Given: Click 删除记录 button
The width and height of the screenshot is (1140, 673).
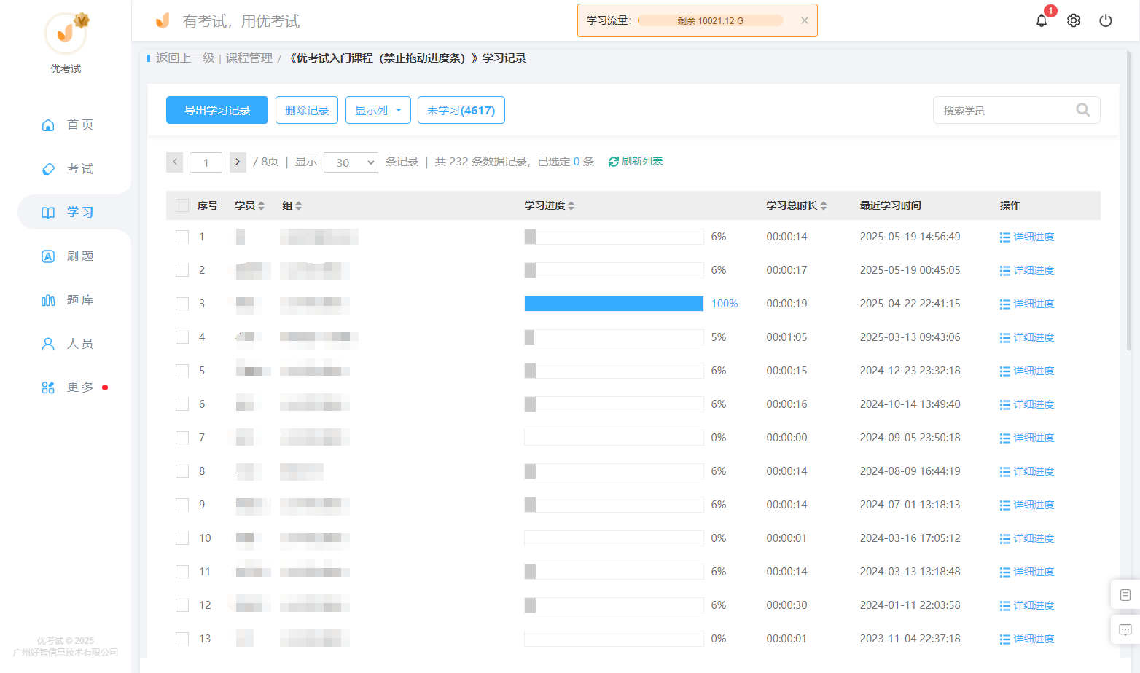Looking at the screenshot, I should 307,110.
